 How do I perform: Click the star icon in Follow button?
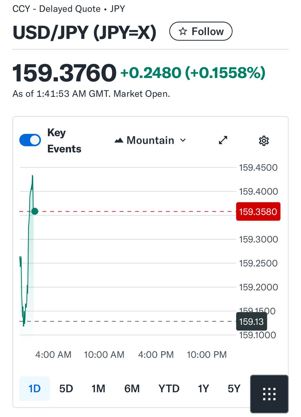point(183,32)
